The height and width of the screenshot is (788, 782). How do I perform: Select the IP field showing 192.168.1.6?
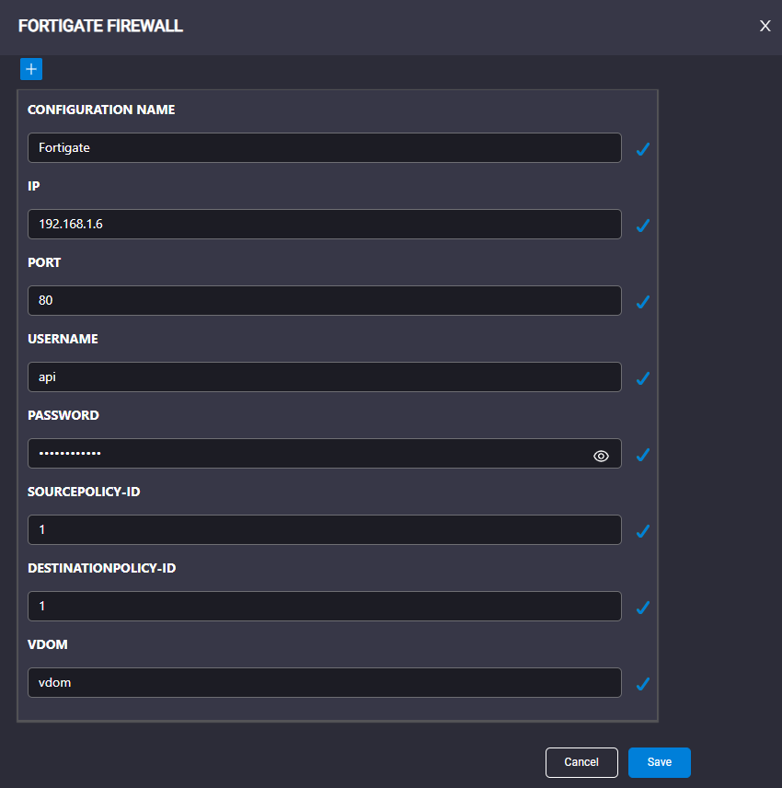coord(325,224)
